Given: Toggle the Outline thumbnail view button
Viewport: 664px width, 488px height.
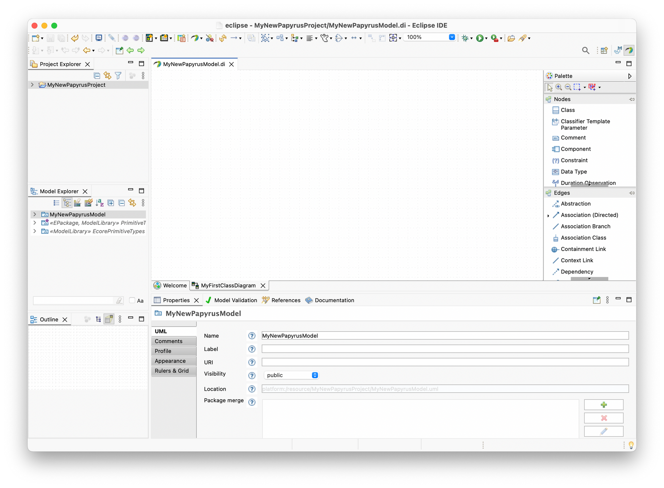Looking at the screenshot, I should tap(109, 319).
